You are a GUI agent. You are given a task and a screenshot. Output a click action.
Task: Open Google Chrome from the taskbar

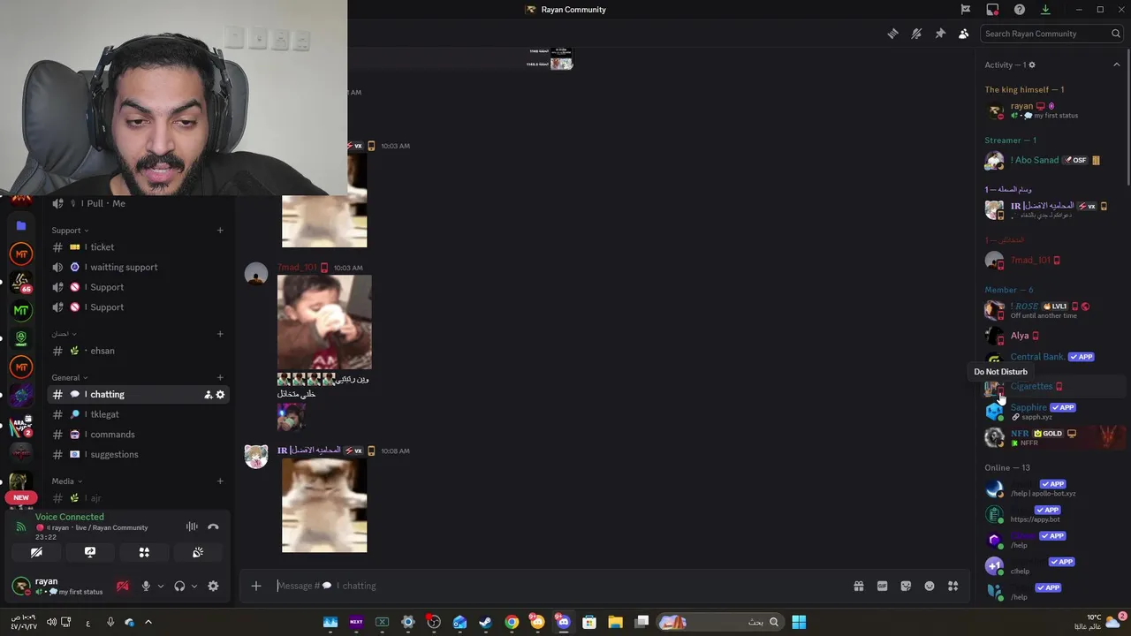pos(512,622)
